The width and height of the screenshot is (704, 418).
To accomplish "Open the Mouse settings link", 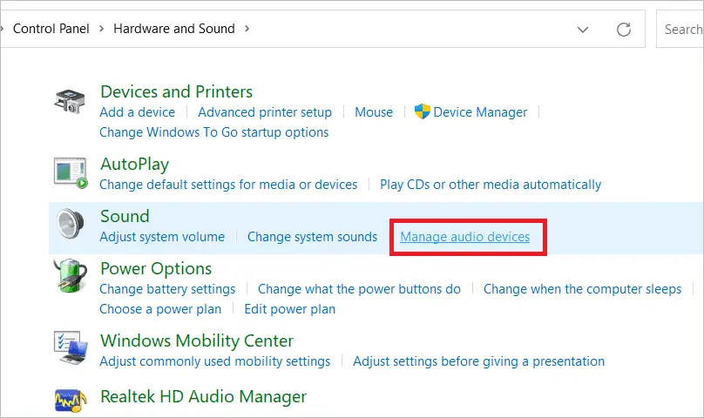I will pyautogui.click(x=374, y=111).
